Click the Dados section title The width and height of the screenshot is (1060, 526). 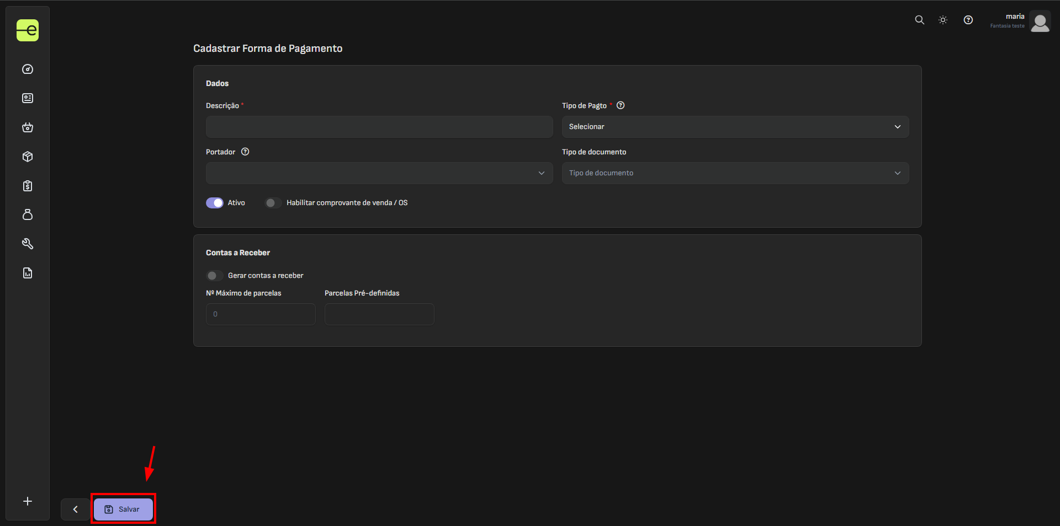coord(217,83)
